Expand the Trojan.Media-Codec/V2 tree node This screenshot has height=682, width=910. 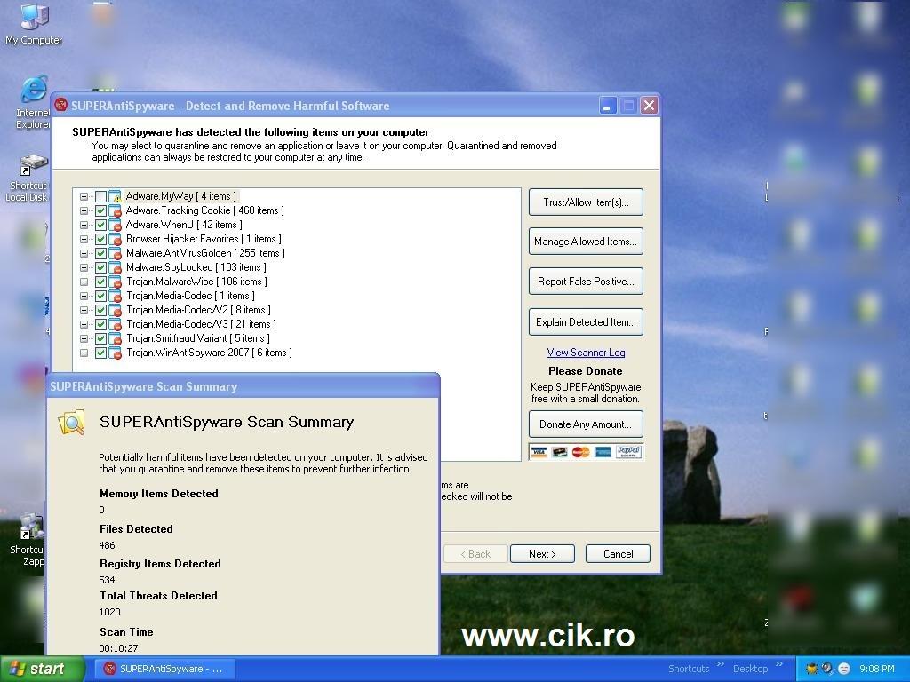coord(84,310)
